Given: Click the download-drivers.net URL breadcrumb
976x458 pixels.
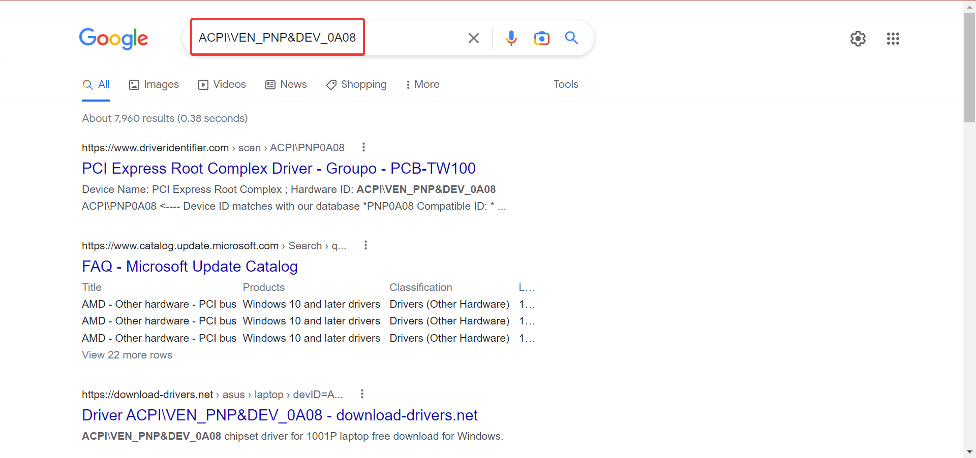Looking at the screenshot, I should point(212,395).
